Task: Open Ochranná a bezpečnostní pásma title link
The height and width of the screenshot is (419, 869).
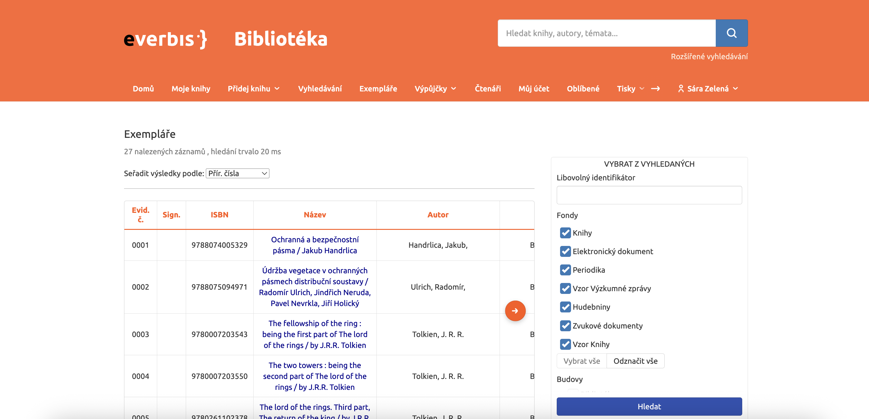Action: point(315,245)
